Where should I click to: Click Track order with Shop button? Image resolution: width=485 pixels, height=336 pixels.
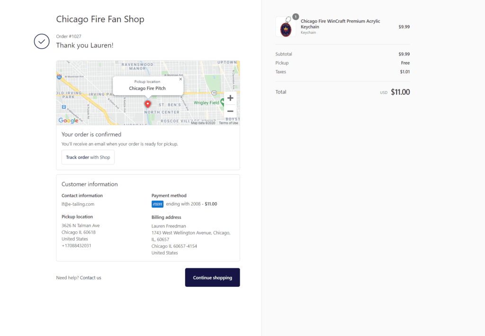(x=88, y=157)
